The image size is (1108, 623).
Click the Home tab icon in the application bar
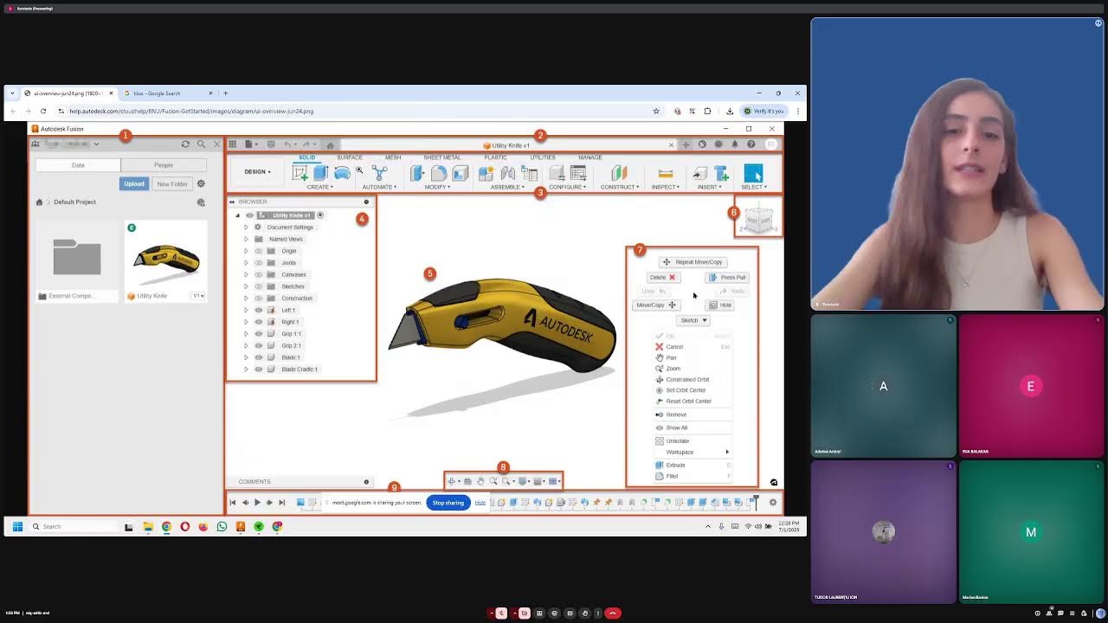point(330,145)
